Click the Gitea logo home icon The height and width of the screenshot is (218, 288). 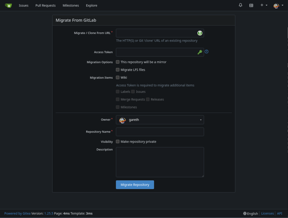pos(8,5)
